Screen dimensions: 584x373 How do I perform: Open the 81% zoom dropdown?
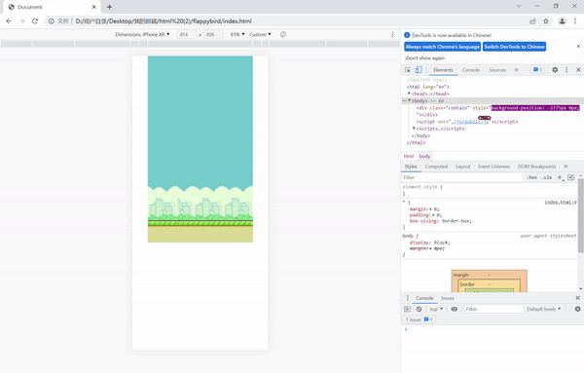coord(237,34)
